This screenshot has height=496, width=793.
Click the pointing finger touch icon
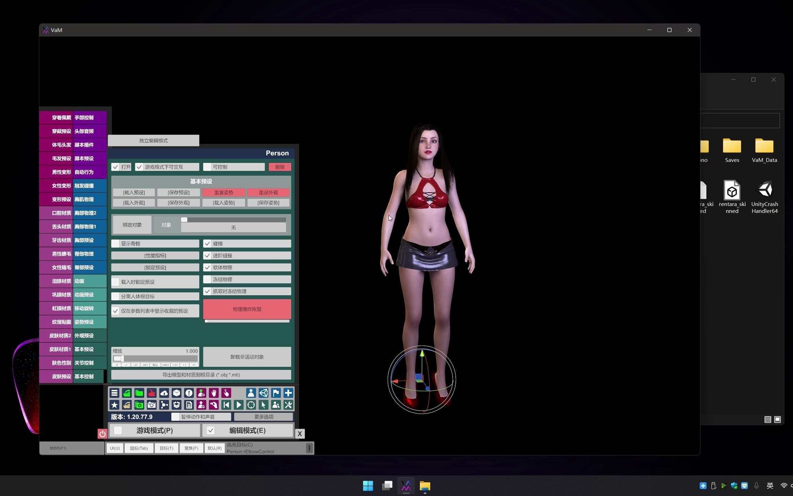click(x=226, y=393)
